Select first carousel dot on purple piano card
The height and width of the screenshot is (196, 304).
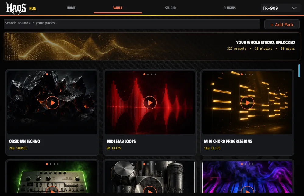coord(242,164)
